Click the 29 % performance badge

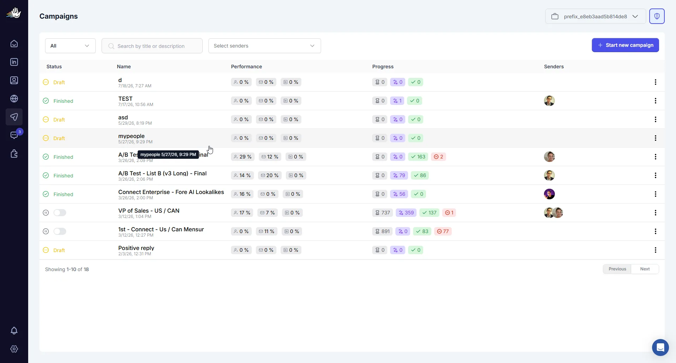coord(243,157)
